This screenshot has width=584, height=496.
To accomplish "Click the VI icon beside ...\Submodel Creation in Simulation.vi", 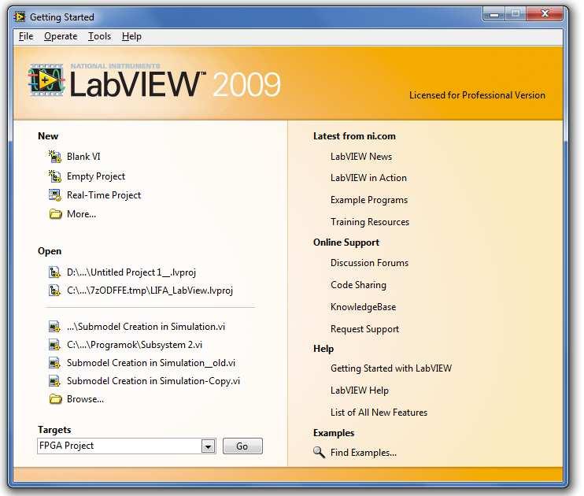I will tap(54, 327).
